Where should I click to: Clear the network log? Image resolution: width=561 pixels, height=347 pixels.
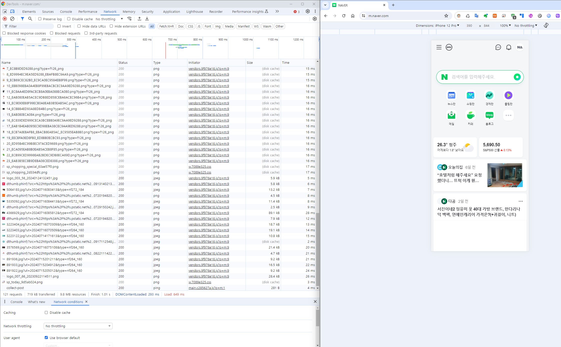[12, 19]
